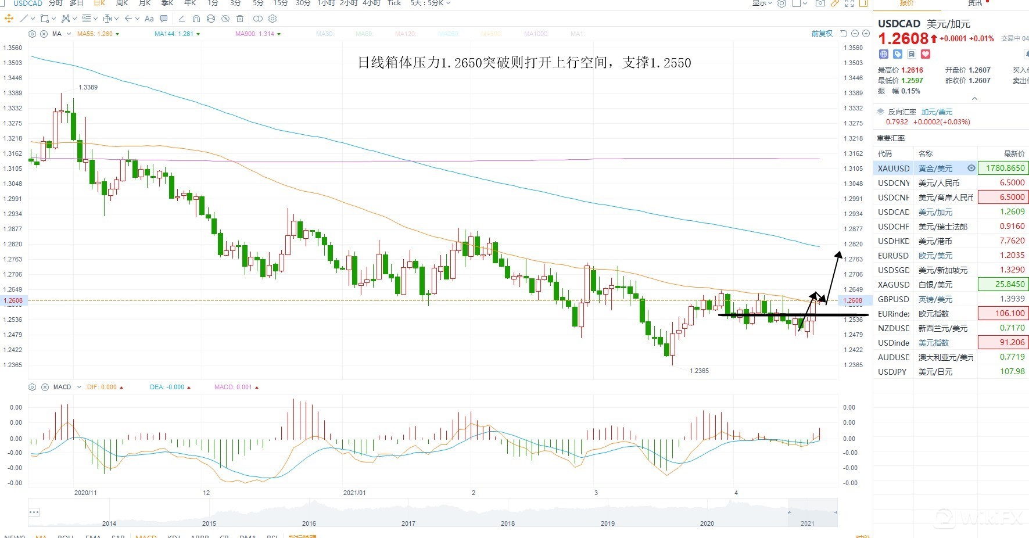The width and height of the screenshot is (1029, 538).
Task: Enable the magnet snap tool
Action: (x=196, y=19)
